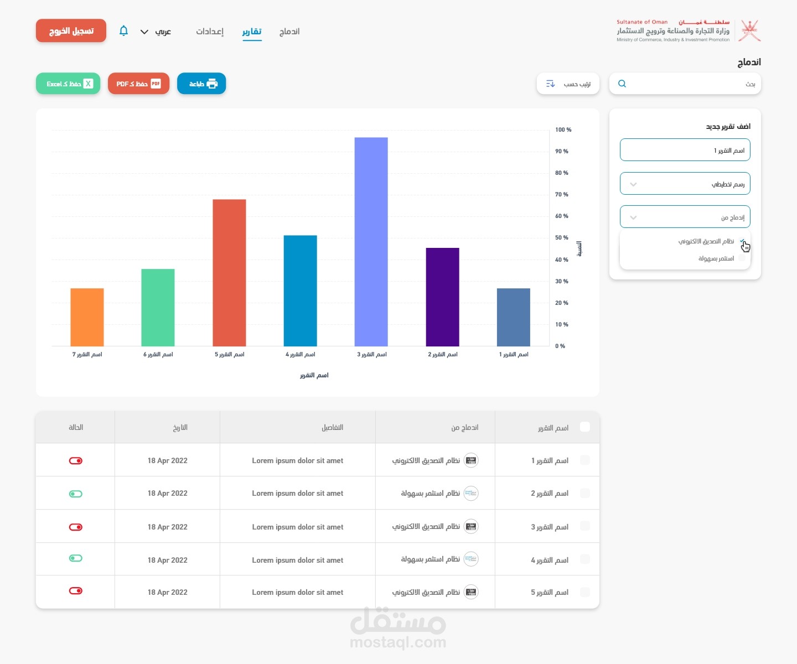Open the ترتيب حسب sort dropdown
Image resolution: width=797 pixels, height=664 pixels.
click(568, 84)
